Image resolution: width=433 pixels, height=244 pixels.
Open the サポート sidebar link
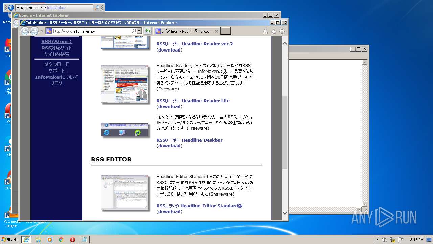pyautogui.click(x=56, y=70)
